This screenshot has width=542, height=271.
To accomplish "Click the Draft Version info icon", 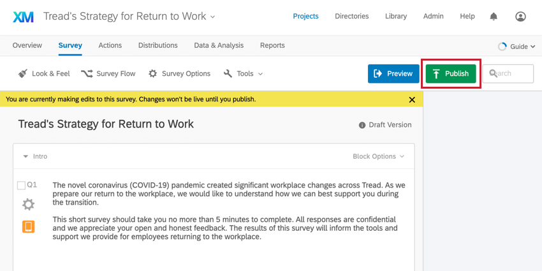I will click(362, 125).
